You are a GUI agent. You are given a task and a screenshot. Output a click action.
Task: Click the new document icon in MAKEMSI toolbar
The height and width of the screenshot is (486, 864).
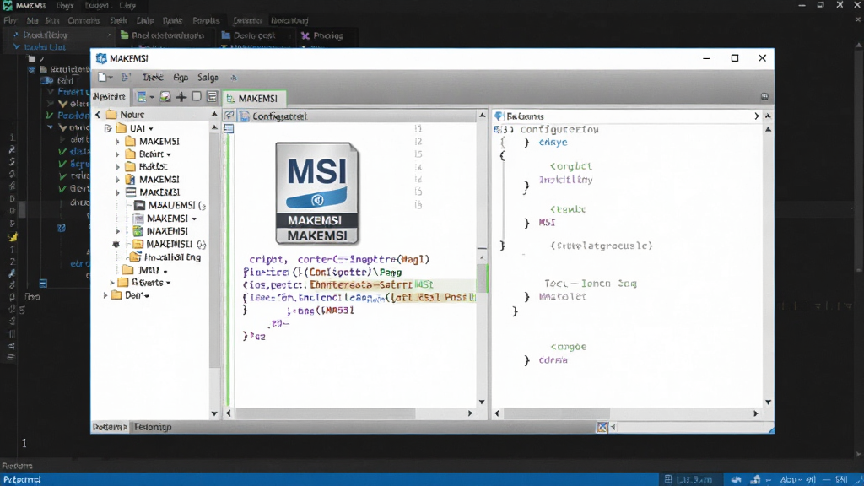coord(102,77)
